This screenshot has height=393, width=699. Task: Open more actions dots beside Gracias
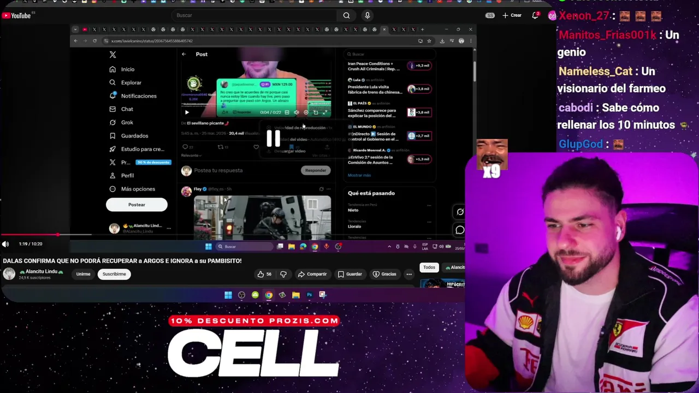coord(409,274)
